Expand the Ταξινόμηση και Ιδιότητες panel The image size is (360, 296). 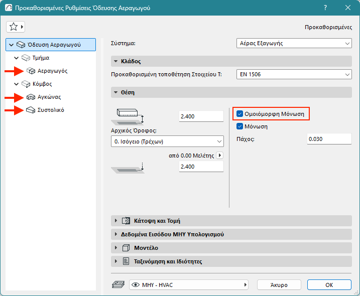pos(115,261)
